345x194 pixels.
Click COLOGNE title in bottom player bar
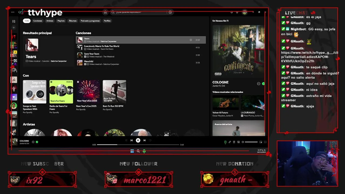tap(24, 141)
